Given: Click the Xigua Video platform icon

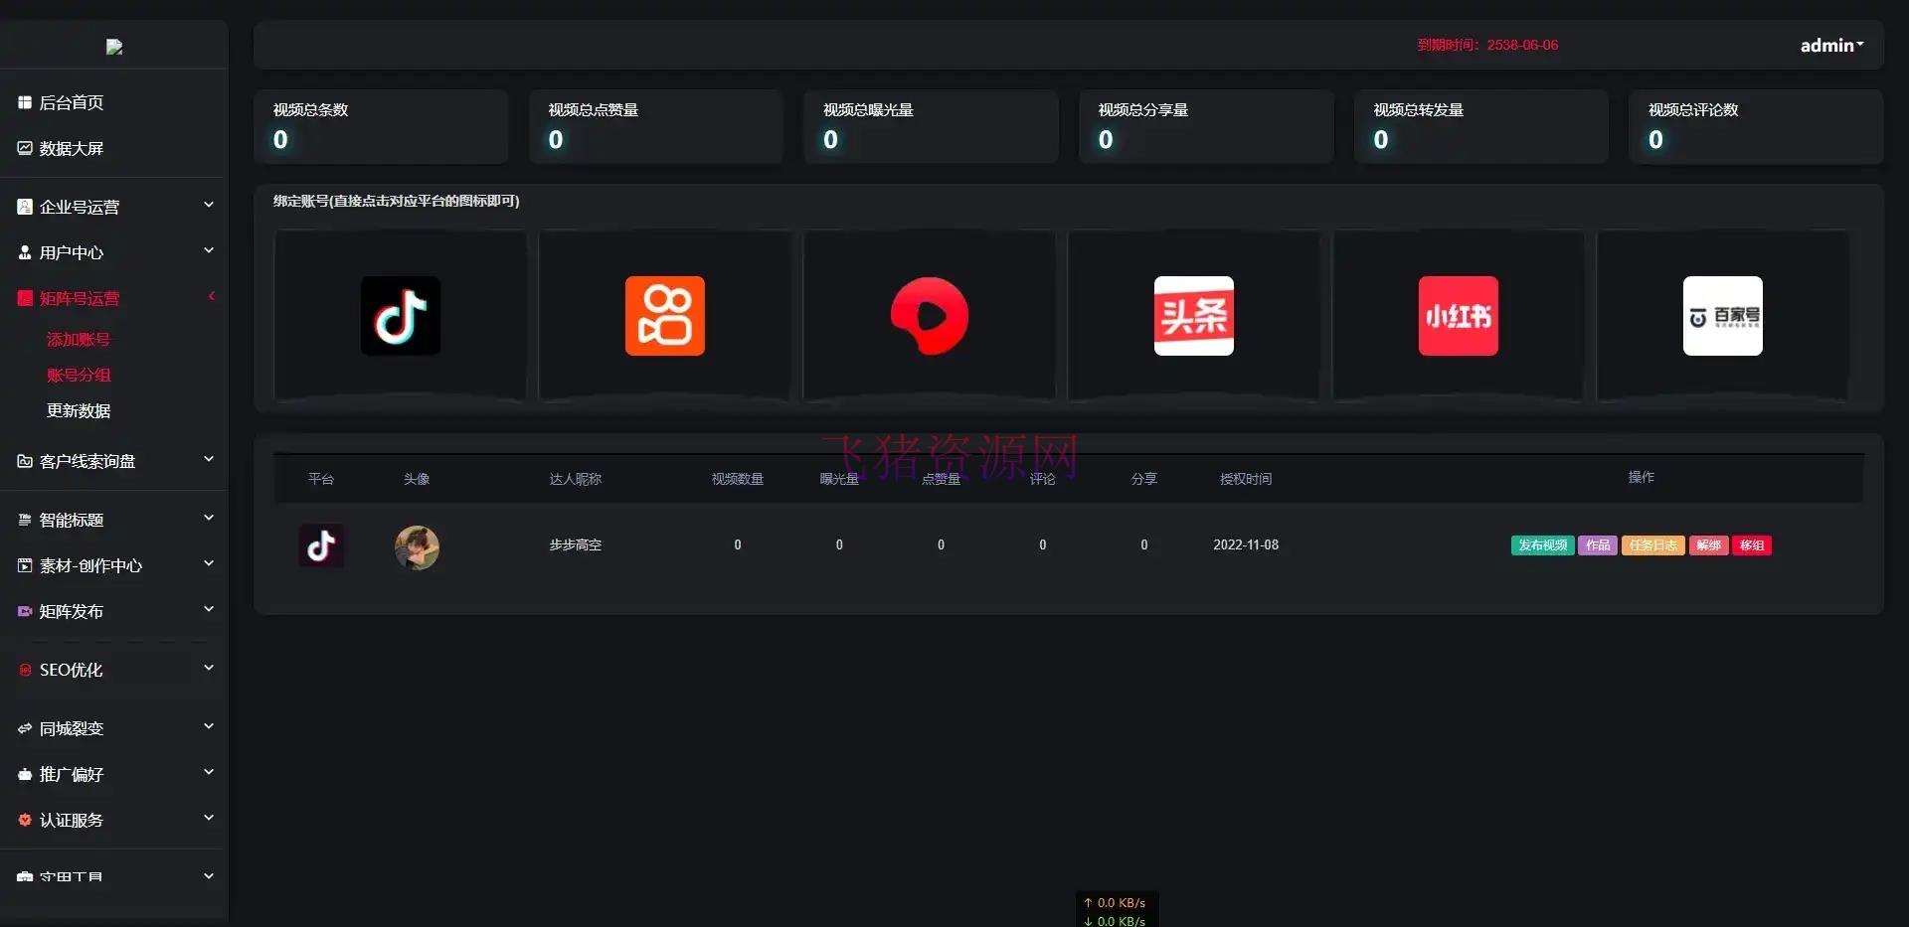Looking at the screenshot, I should (928, 316).
